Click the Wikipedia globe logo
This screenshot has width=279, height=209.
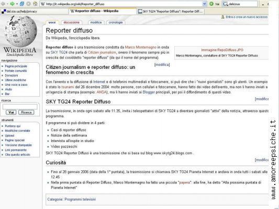(20, 31)
